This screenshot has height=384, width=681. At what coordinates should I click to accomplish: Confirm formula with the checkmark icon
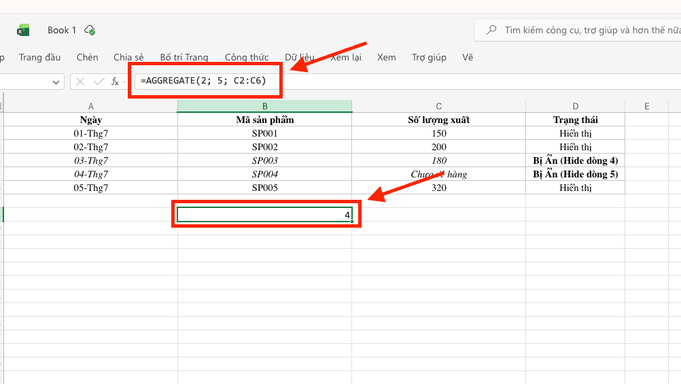99,82
